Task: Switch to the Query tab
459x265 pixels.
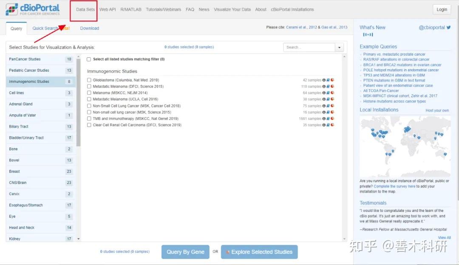Action: coord(17,28)
